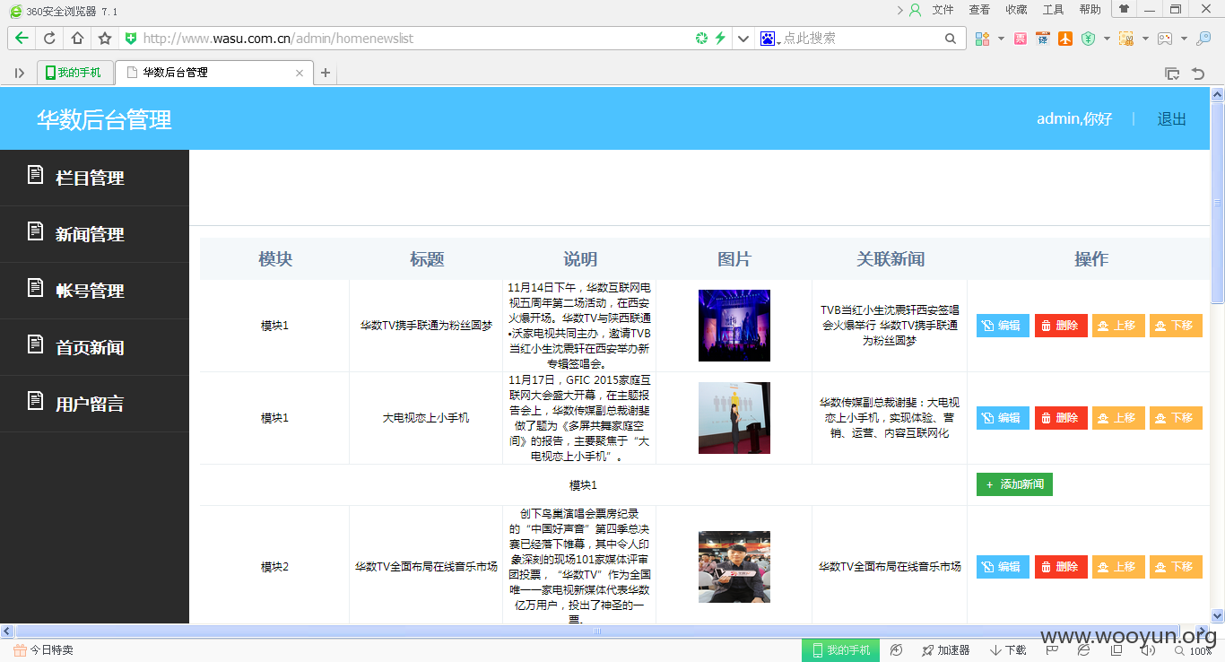Expand the dropdown arrow beside the payment shield icon
The width and height of the screenshot is (1225, 662).
(1107, 39)
